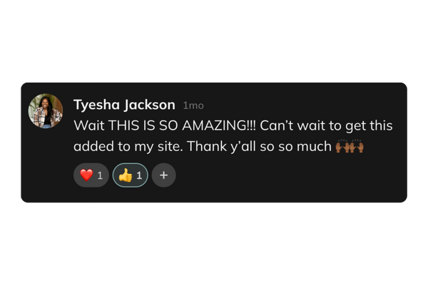This screenshot has width=428, height=285.
Task: Toggle the heart reaction pill
Action: pyautogui.click(x=91, y=175)
